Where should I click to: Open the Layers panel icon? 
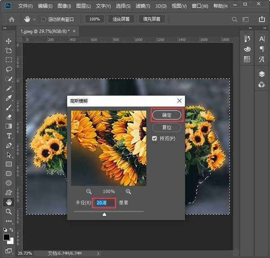coord(262,74)
